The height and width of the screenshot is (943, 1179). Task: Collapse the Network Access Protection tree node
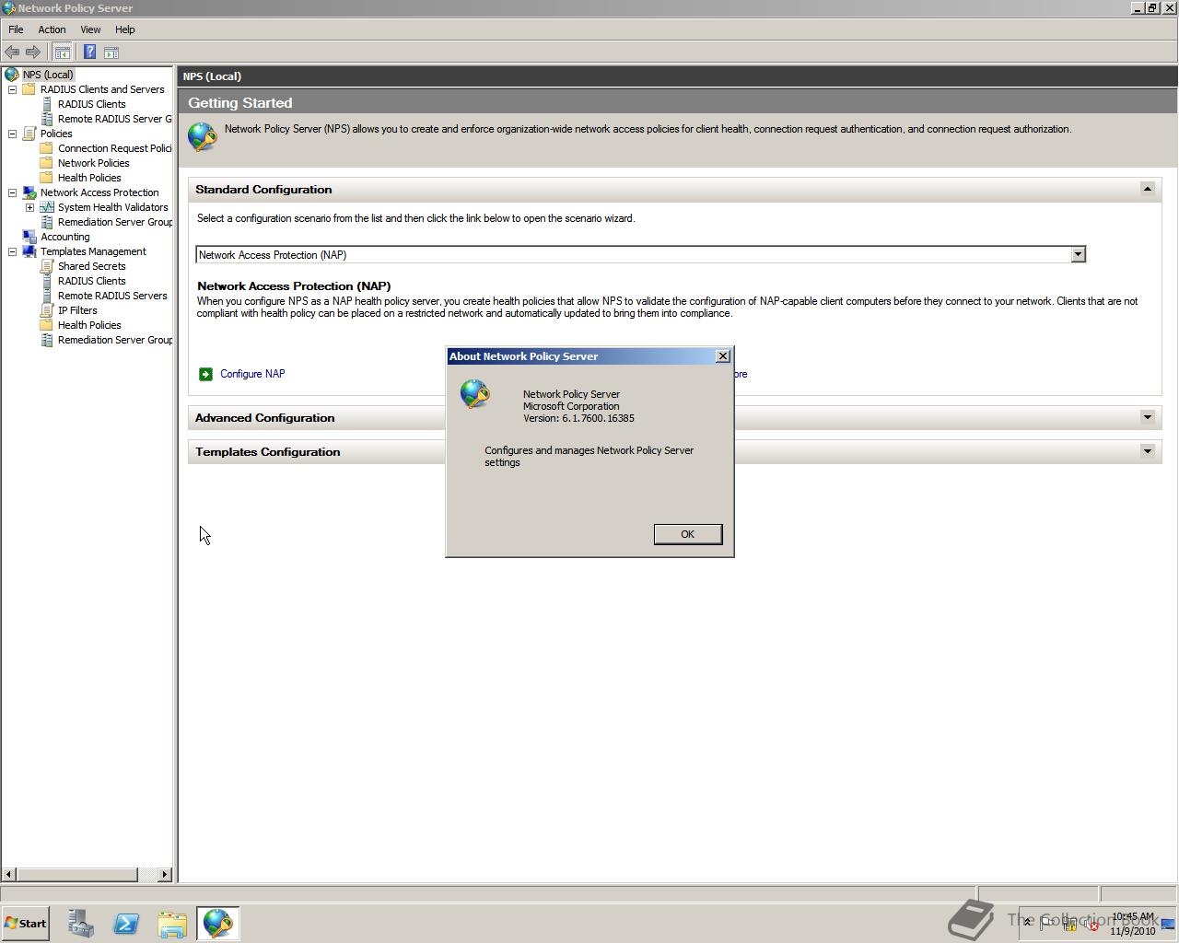tap(12, 192)
